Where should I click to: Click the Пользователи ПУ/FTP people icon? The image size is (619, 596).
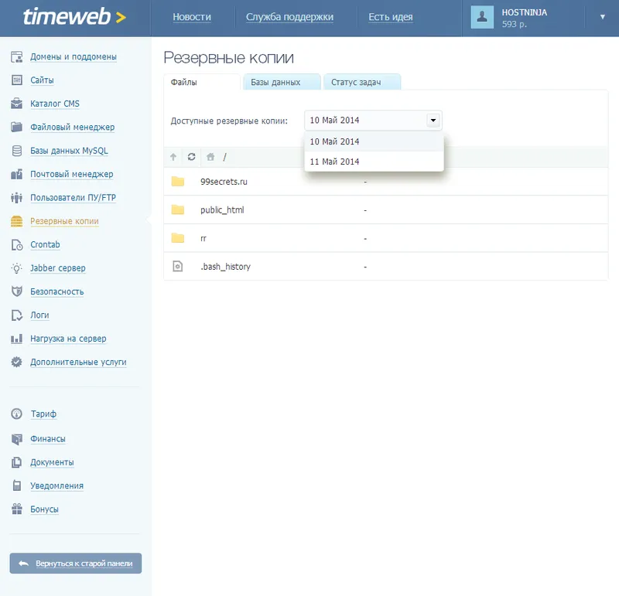[16, 198]
